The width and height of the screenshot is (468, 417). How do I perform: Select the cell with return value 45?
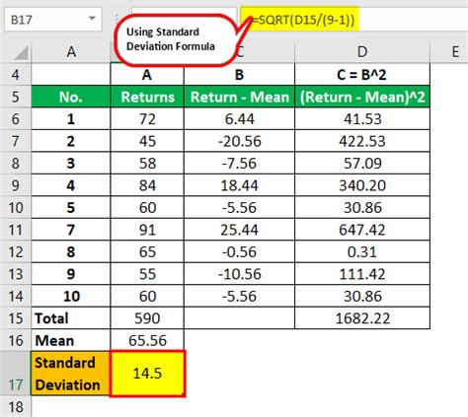coord(147,141)
